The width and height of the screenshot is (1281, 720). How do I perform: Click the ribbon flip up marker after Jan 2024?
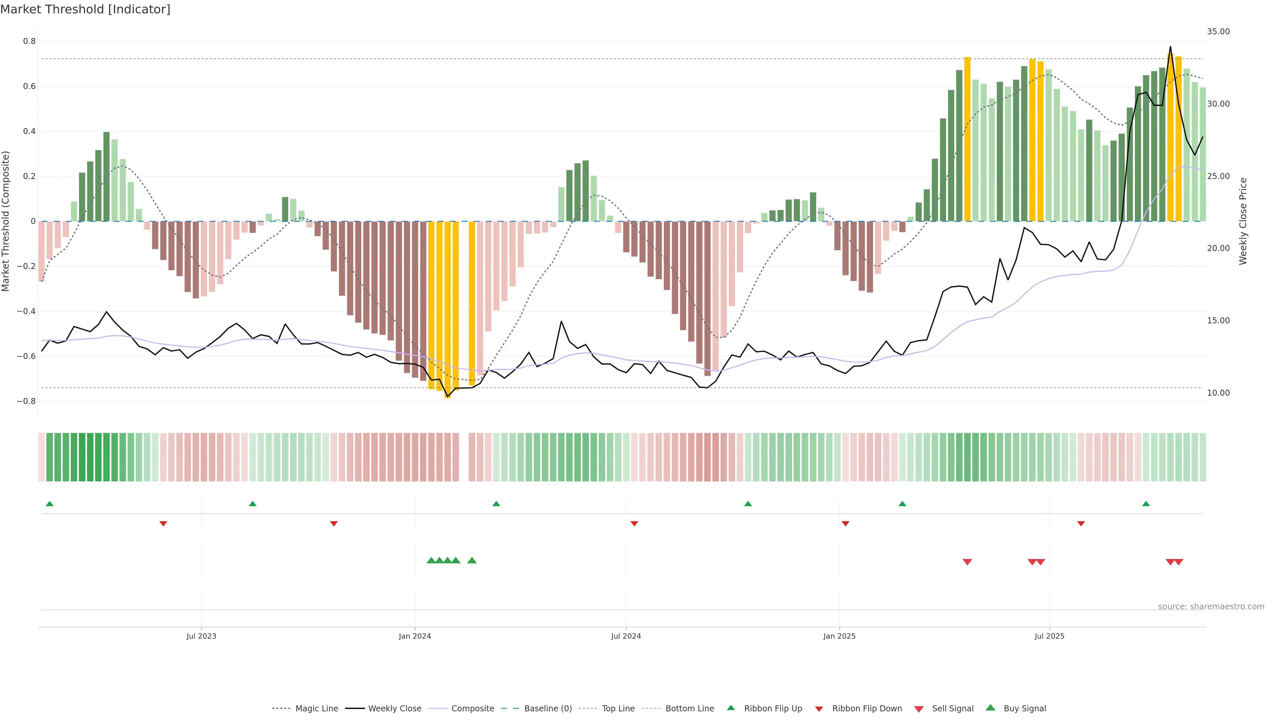(x=496, y=504)
